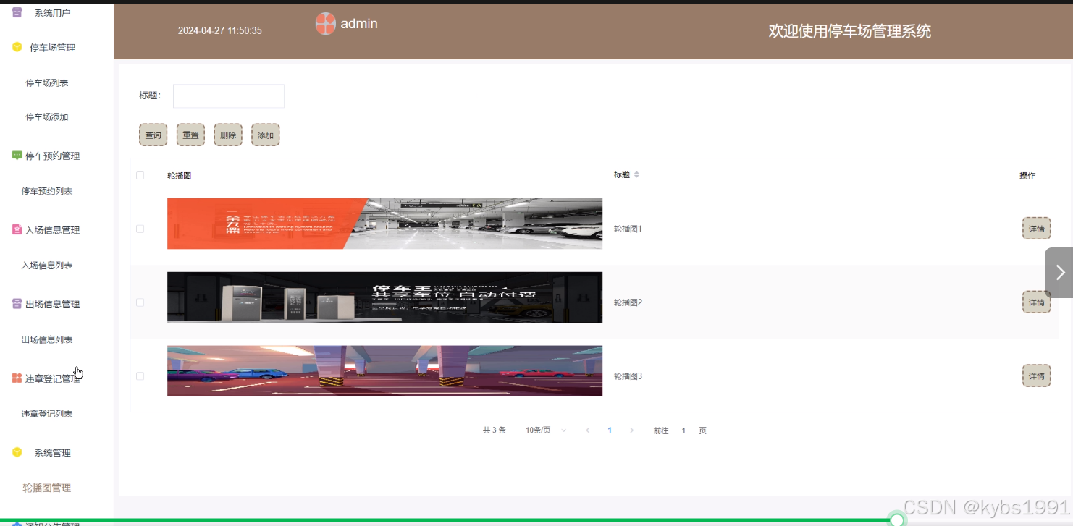Click the 操作 column header
The width and height of the screenshot is (1073, 526).
pos(1027,176)
